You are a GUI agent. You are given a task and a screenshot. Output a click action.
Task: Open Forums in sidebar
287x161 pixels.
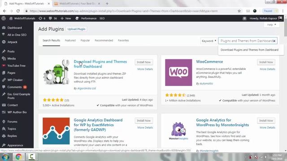click(x=12, y=122)
